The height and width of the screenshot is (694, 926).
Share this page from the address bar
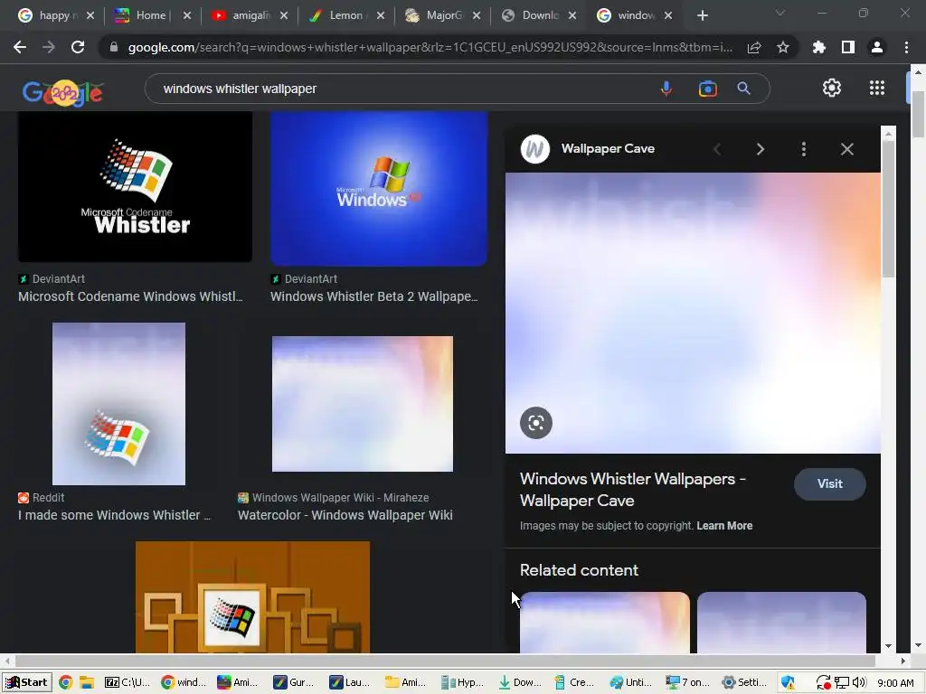coord(754,48)
